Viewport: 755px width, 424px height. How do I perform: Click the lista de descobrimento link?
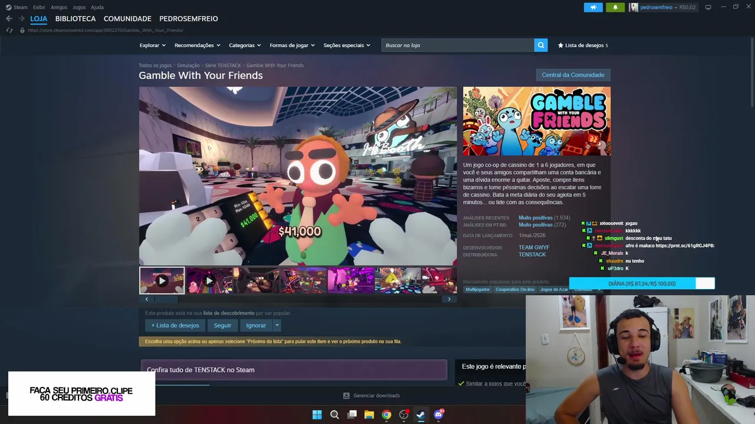coord(229,313)
